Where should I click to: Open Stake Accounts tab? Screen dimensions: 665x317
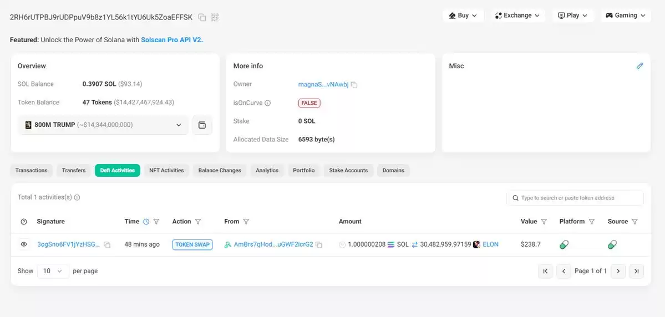tap(349, 170)
